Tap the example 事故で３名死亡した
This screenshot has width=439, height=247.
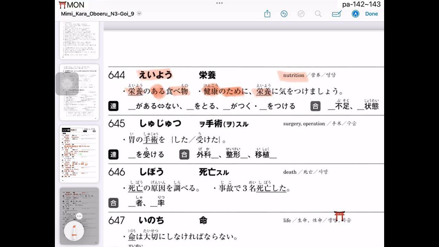(x=254, y=188)
